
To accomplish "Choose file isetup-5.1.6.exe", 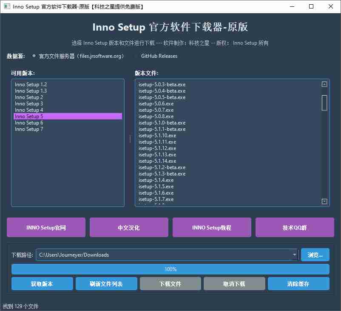I will pos(228,193).
